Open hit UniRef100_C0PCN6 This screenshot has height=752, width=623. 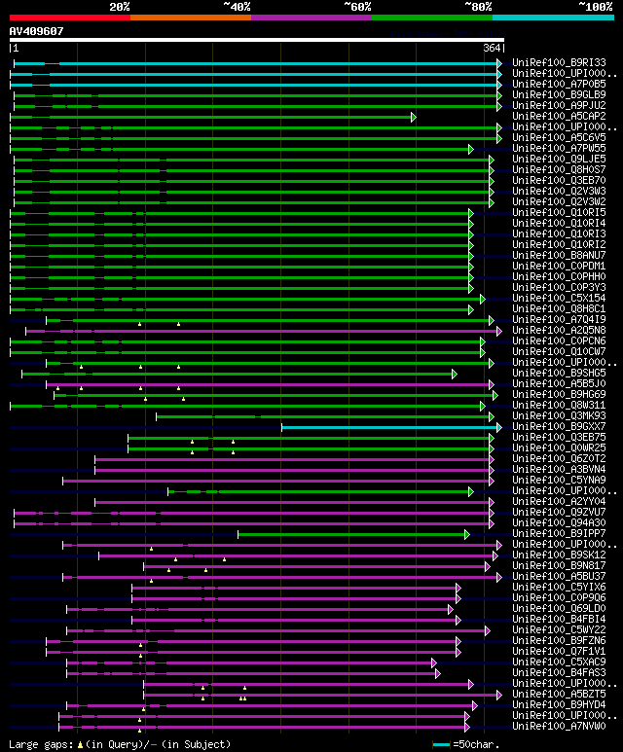tap(559, 341)
